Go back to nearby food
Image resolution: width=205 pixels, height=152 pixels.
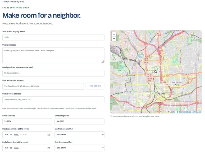13,2
